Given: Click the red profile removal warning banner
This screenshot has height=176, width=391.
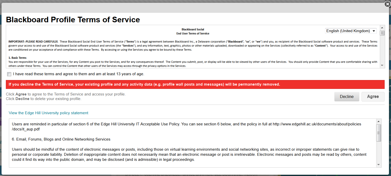Looking at the screenshot, I should pos(195,84).
